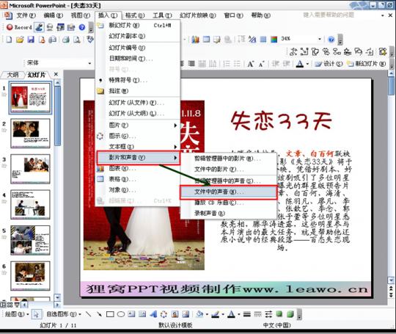Select 日期和时间 in Insert menu
The image size is (396, 334).
[x=138, y=59]
